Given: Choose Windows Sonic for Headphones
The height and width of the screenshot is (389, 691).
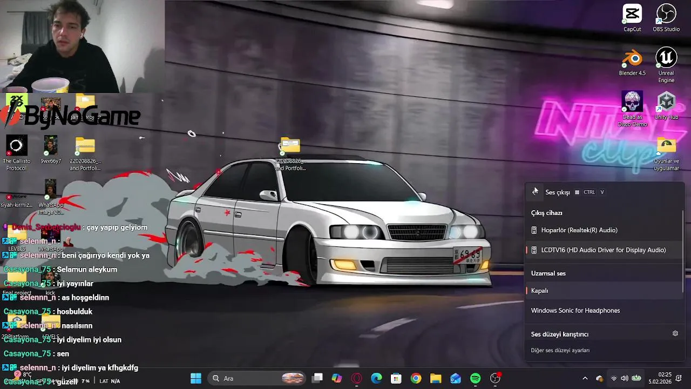Looking at the screenshot, I should [604, 311].
